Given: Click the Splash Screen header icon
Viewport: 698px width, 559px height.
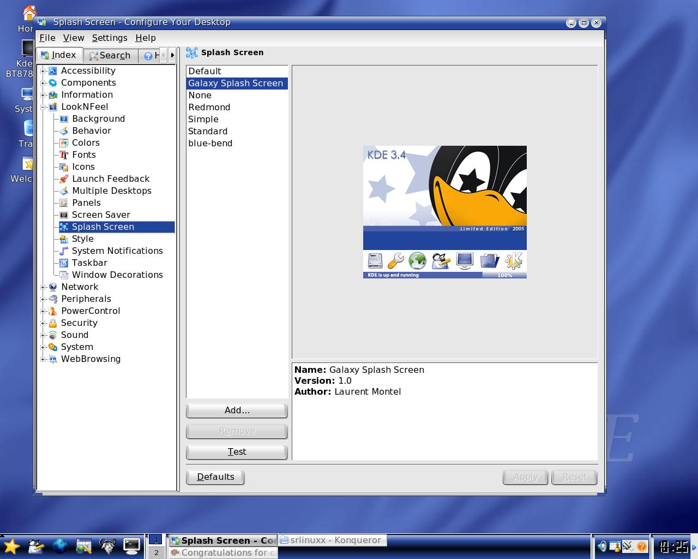Looking at the screenshot, I should 192,52.
